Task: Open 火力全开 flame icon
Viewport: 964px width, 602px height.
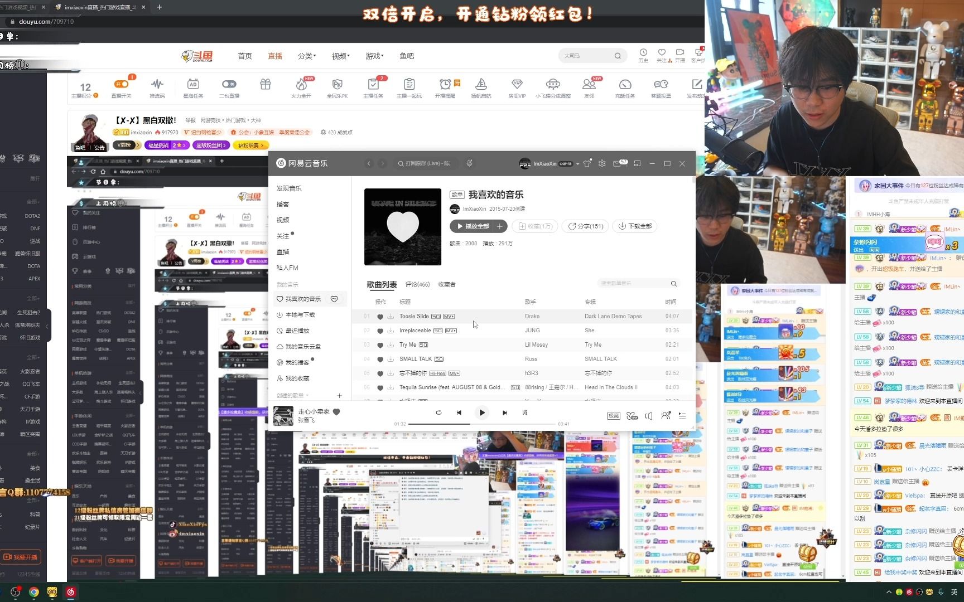Action: point(301,84)
